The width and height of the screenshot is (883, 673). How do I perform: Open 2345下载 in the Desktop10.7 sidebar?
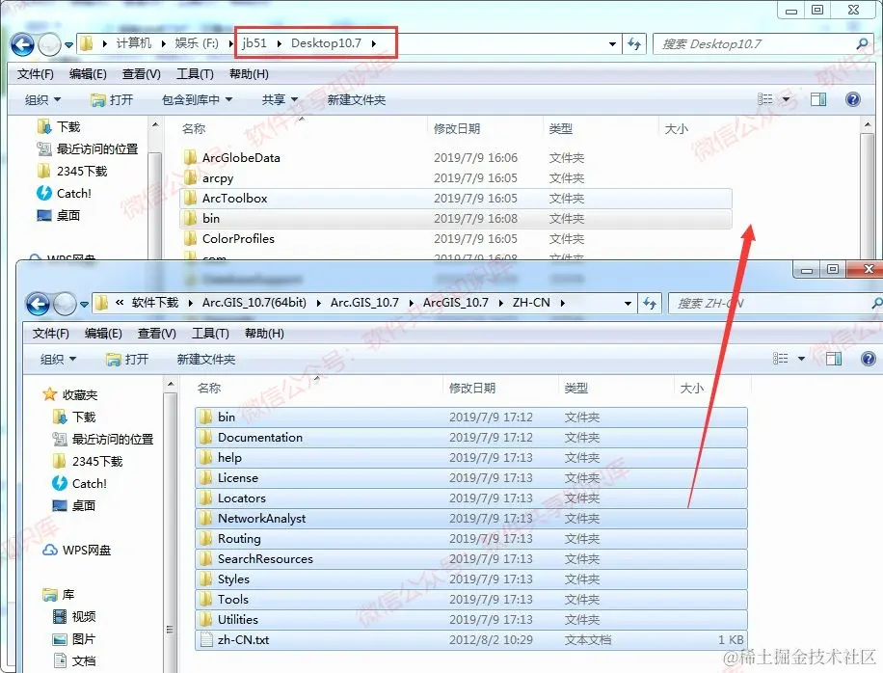point(71,171)
